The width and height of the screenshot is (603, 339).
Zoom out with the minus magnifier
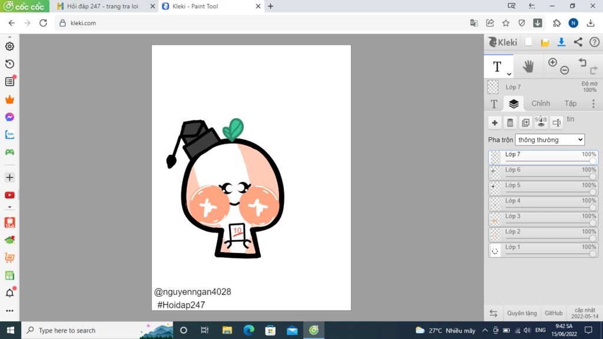pos(564,70)
